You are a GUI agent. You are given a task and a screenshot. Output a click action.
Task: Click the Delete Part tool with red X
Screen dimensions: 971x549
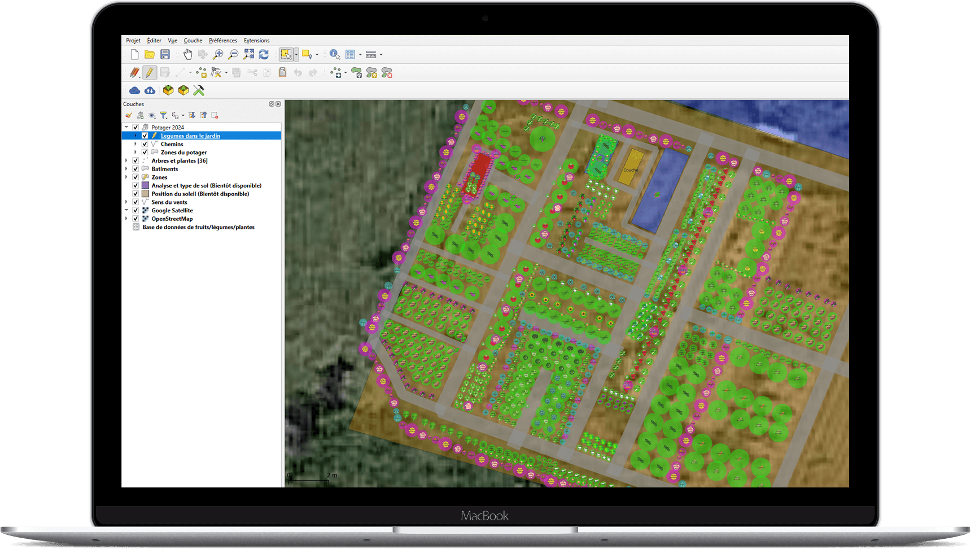(387, 73)
